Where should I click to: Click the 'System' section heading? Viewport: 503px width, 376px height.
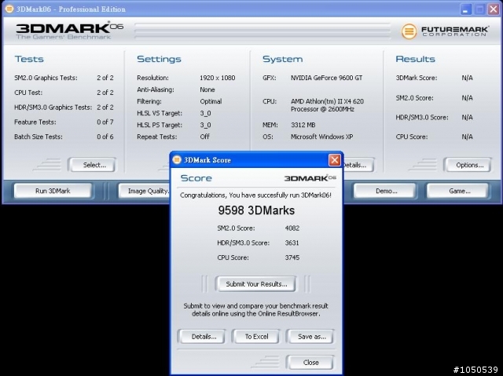click(x=283, y=59)
